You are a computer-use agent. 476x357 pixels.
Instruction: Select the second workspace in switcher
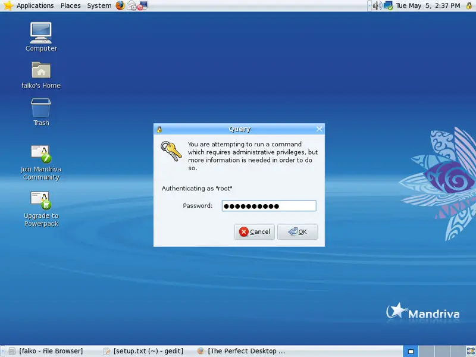pyautogui.click(x=427, y=351)
